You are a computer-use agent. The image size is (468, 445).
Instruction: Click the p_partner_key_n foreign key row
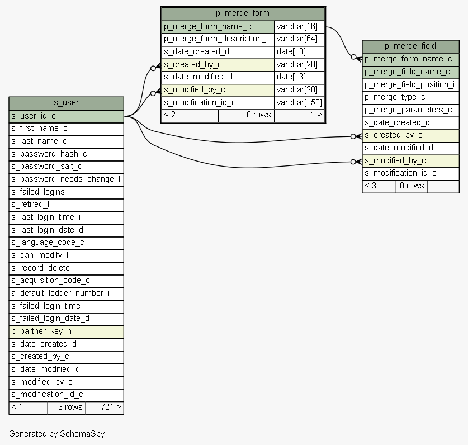pyautogui.click(x=66, y=331)
